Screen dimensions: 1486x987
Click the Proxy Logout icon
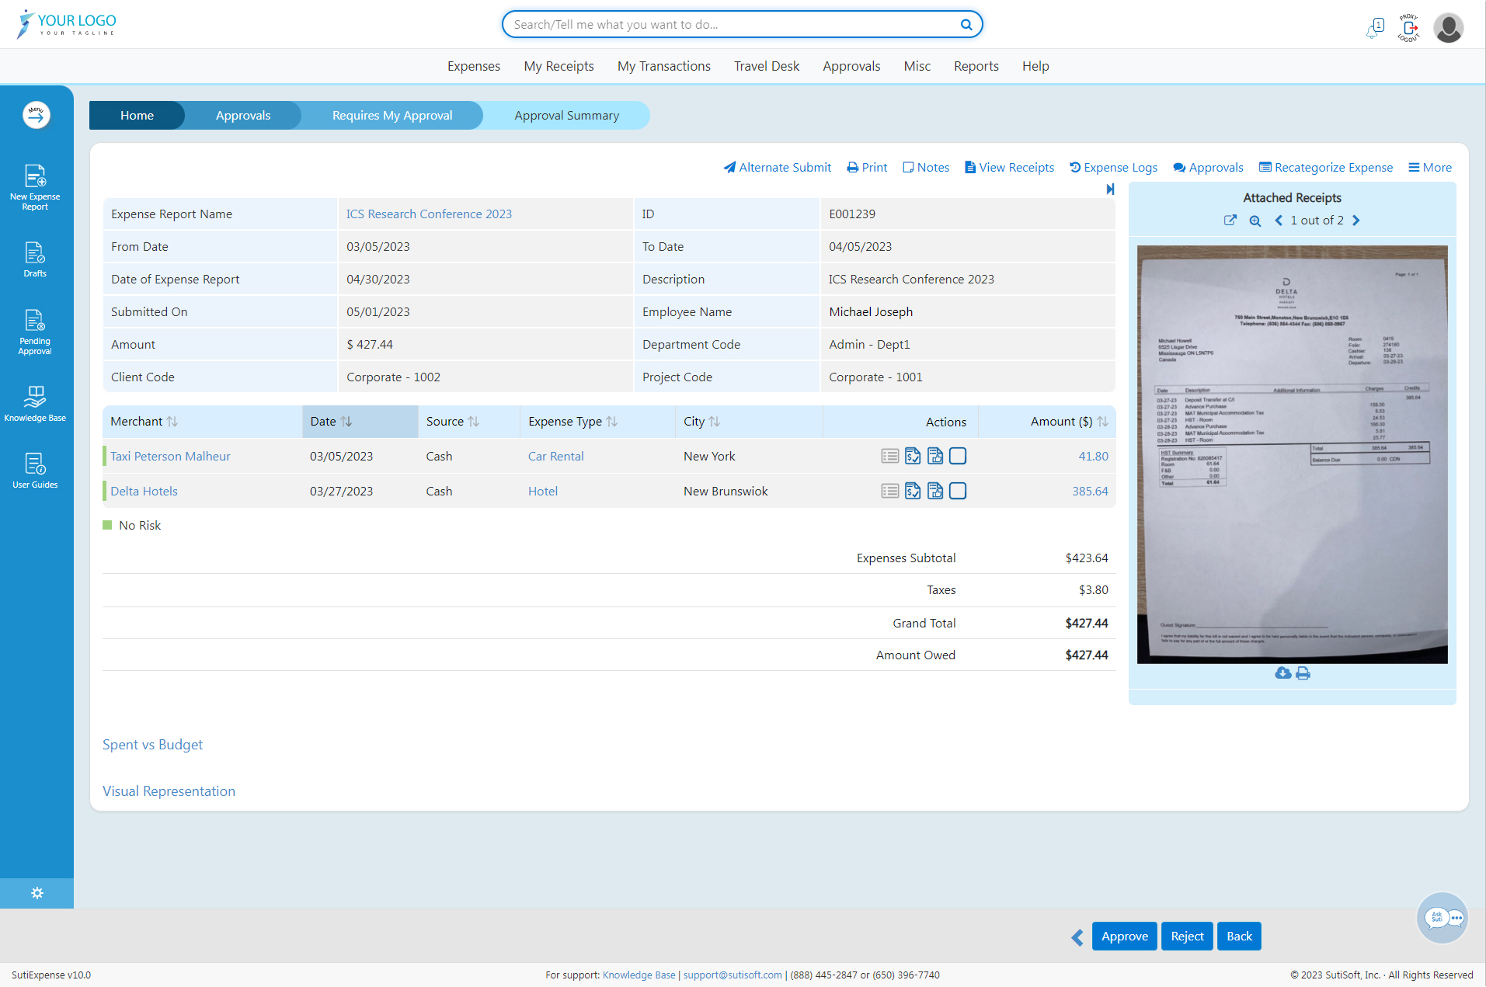click(x=1409, y=28)
